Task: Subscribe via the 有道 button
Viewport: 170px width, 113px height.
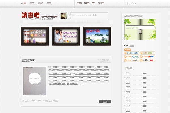Action: (x=148, y=60)
